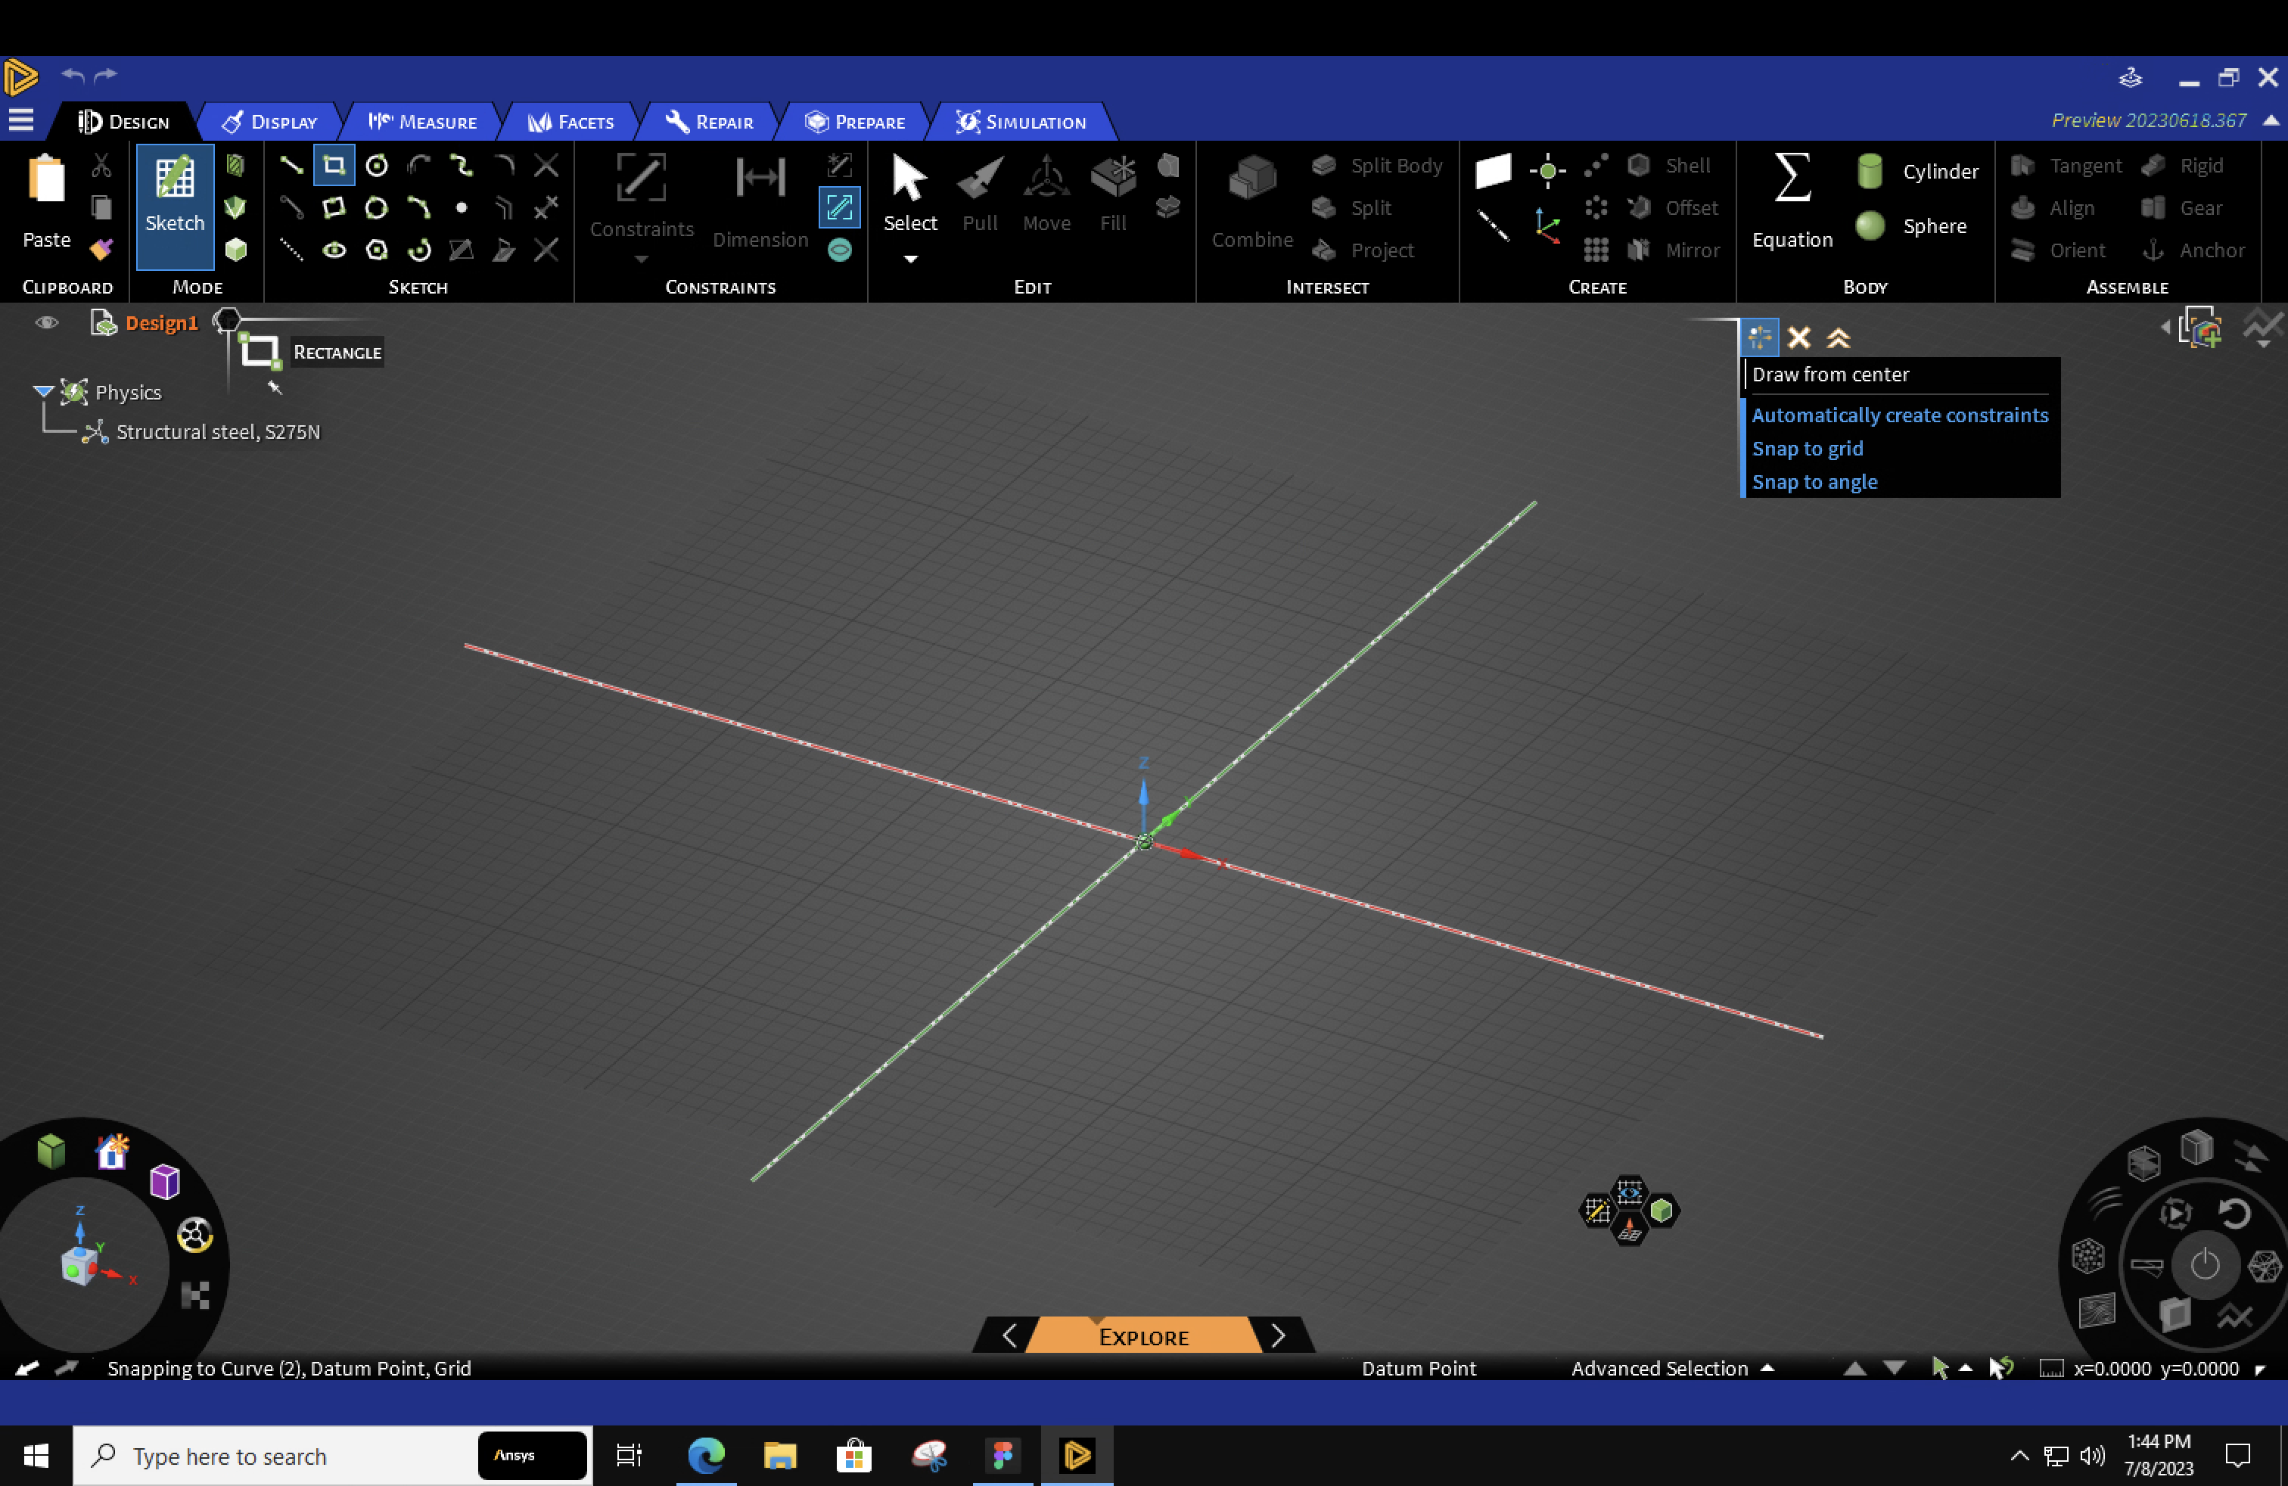Click the Split Body button
Viewport: 2288px width, 1486px height.
[1376, 166]
